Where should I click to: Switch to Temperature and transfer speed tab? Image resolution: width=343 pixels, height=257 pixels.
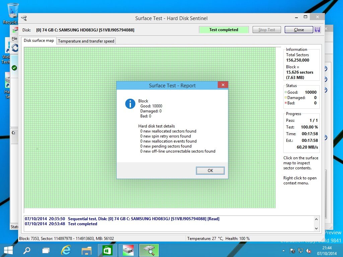coord(86,41)
